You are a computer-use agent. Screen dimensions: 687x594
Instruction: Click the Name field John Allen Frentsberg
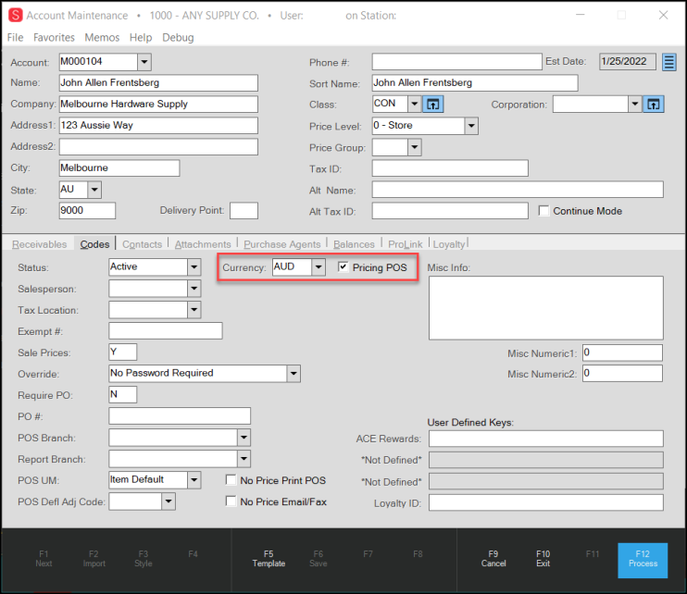(x=158, y=82)
